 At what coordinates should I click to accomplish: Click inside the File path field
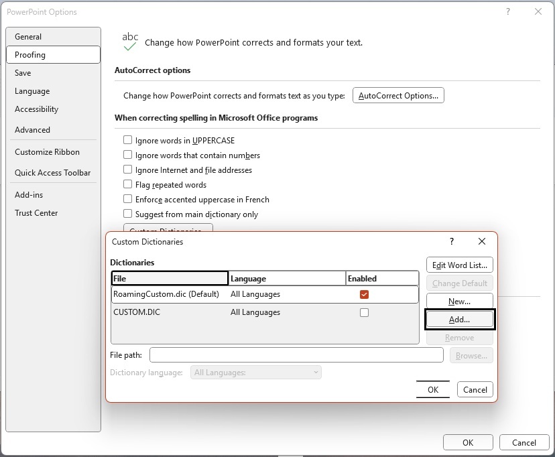[296, 355]
